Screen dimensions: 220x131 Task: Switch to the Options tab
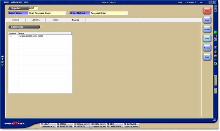click(x=35, y=20)
